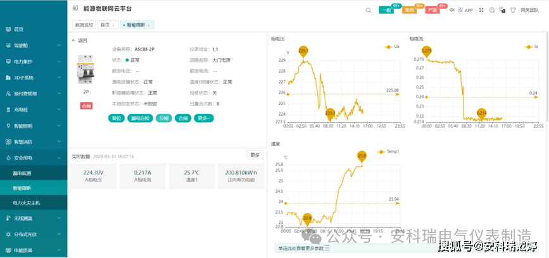This screenshot has height=258, width=549.
Task: Click the 分布式光伏 sun icon
Action: point(8,234)
